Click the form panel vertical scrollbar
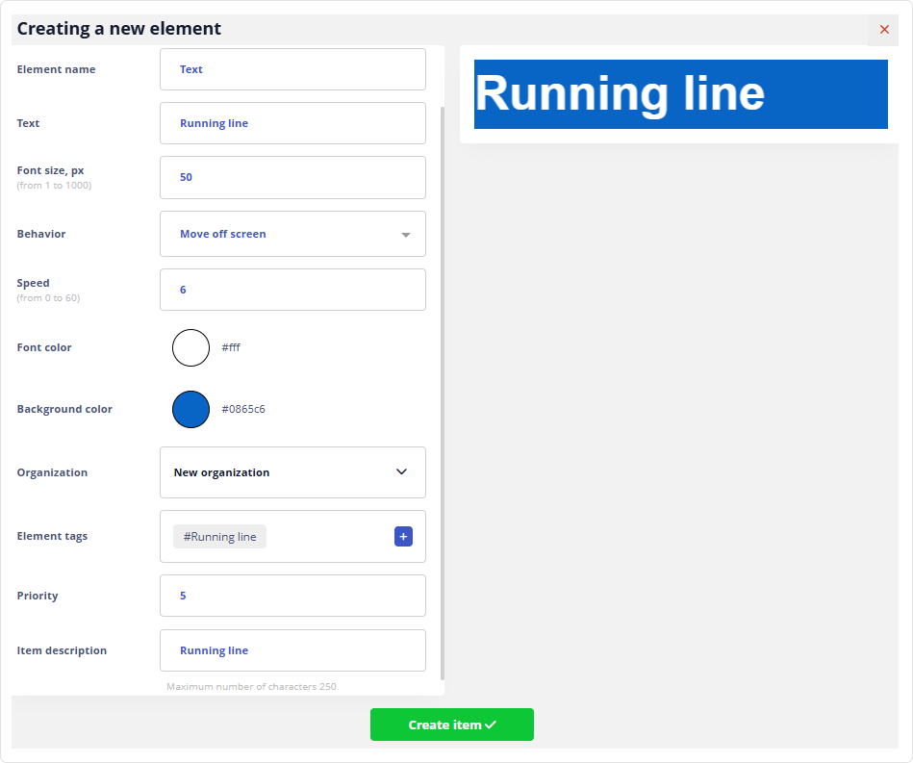This screenshot has width=913, height=763. click(443, 385)
